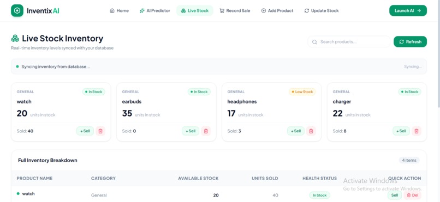Image resolution: width=440 pixels, height=202 pixels.
Task: Click the Home house icon
Action: click(112, 11)
